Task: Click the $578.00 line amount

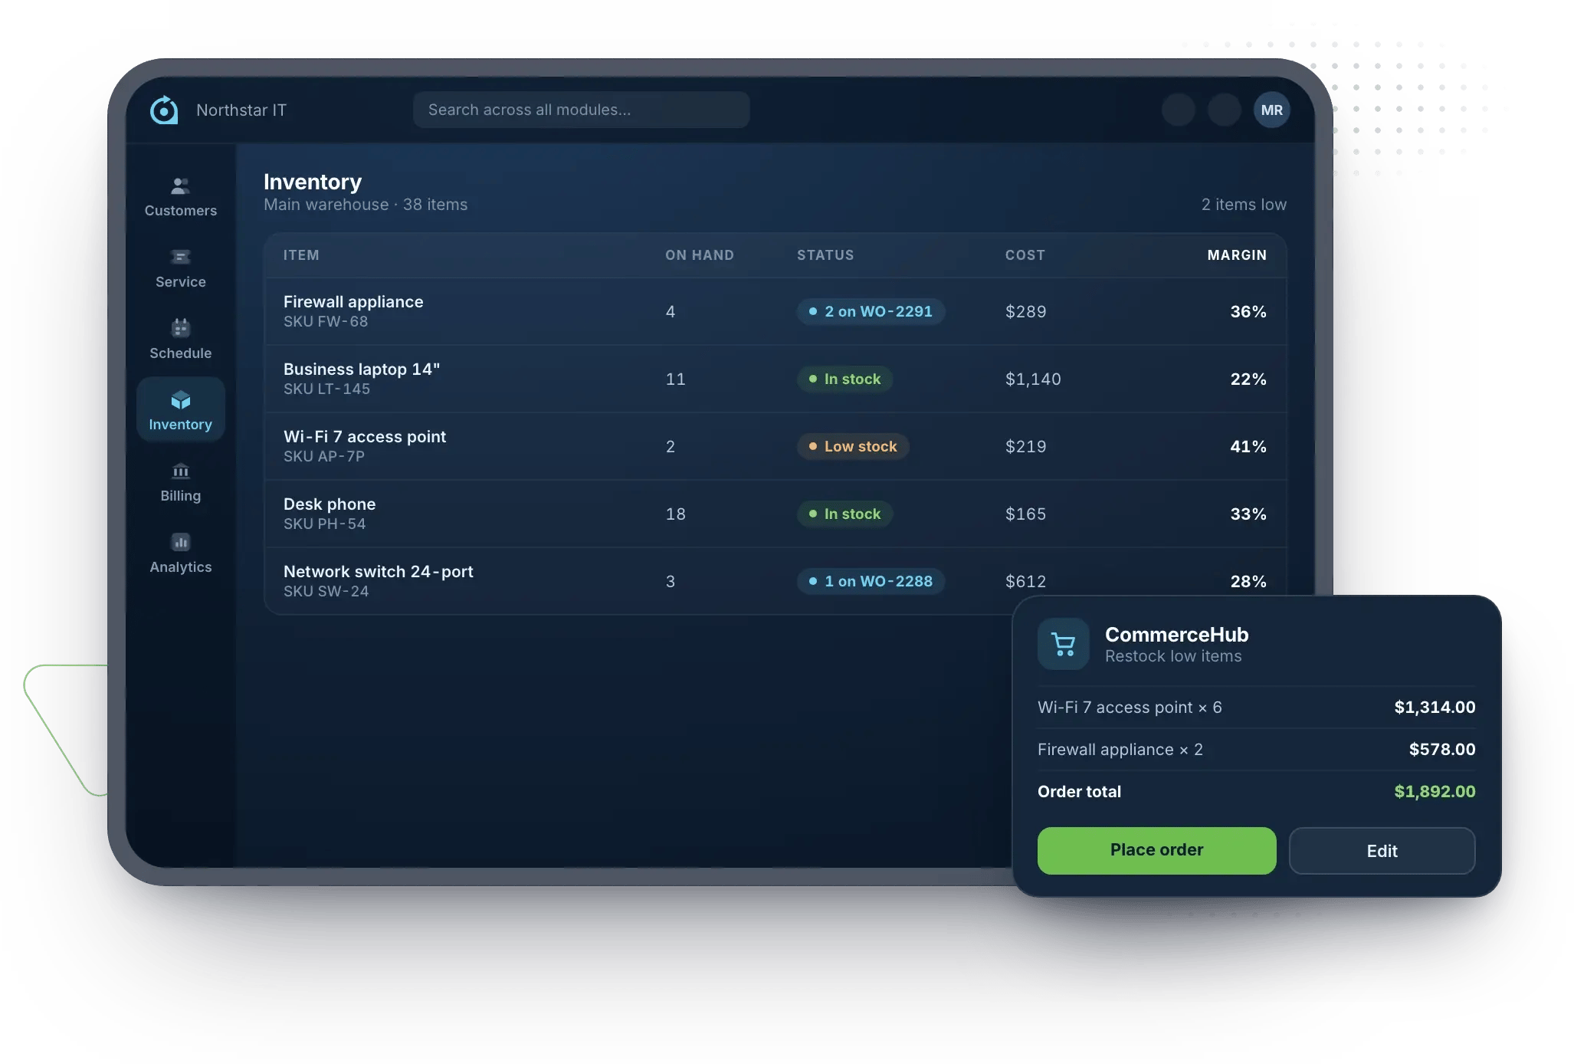Action: 1442,750
